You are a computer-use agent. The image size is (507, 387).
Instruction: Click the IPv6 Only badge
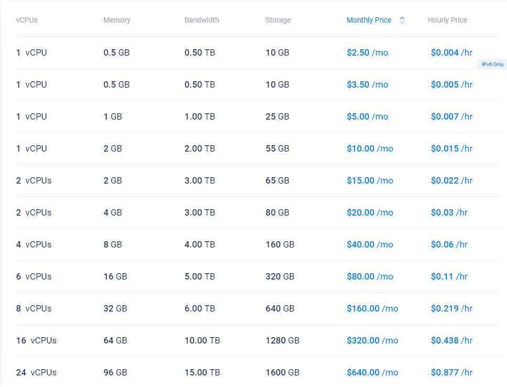coord(492,64)
